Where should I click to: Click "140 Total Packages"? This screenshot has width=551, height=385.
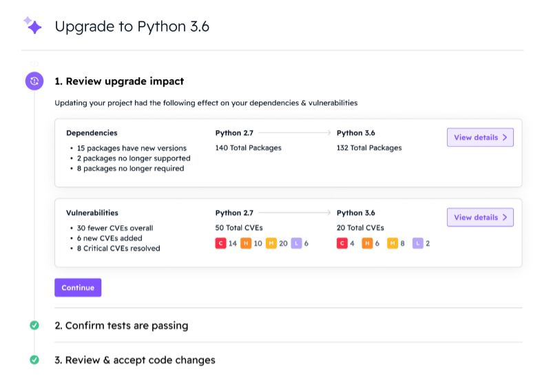tap(249, 148)
